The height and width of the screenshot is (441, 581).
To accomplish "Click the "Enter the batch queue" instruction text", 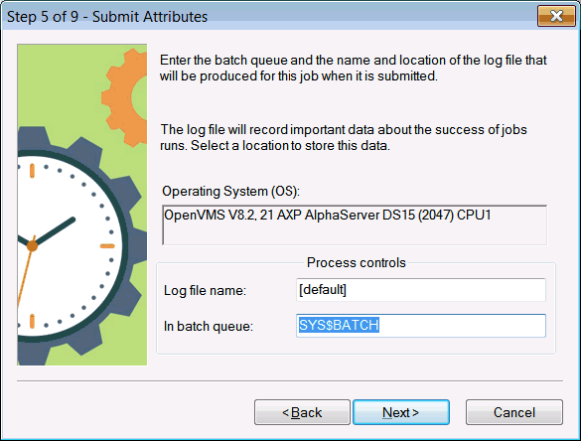I will tap(354, 68).
